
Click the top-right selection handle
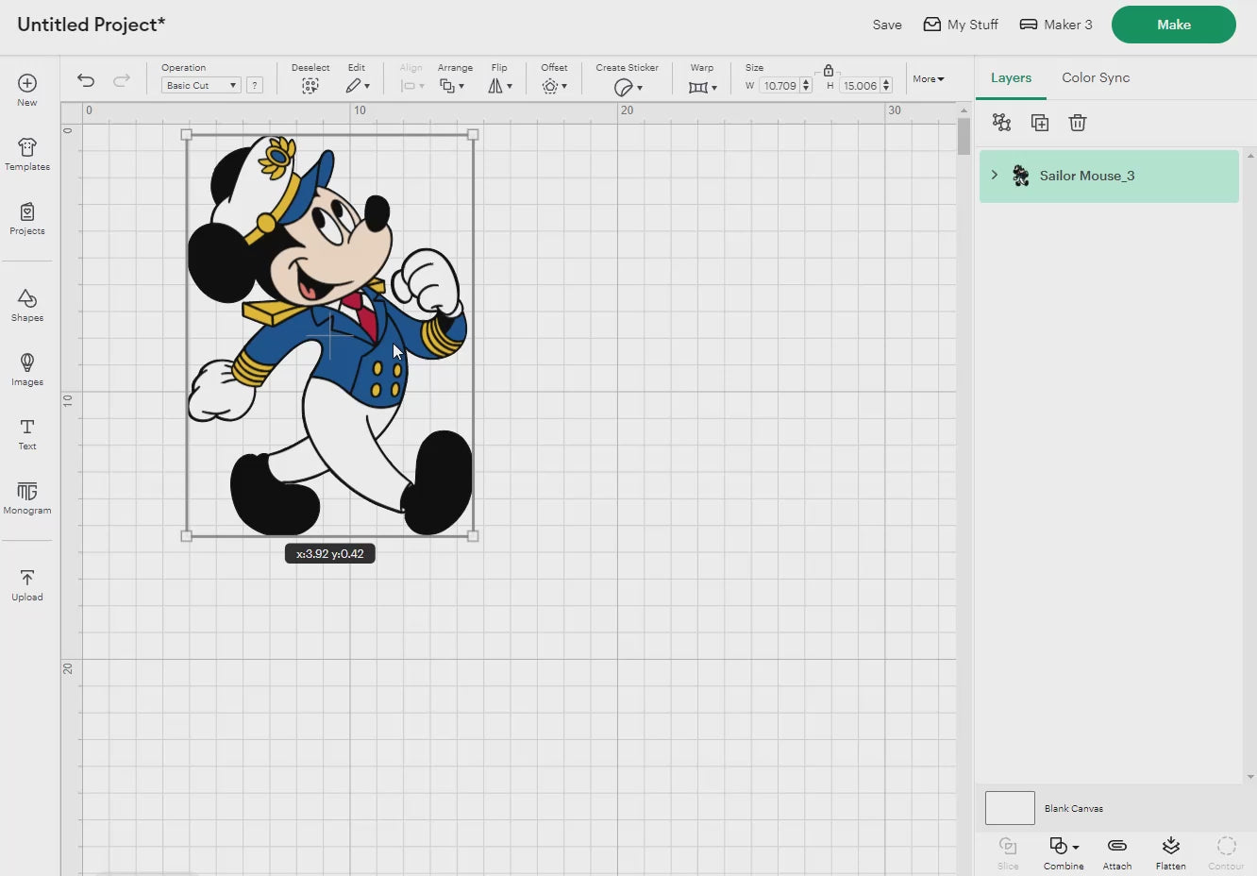473,135
